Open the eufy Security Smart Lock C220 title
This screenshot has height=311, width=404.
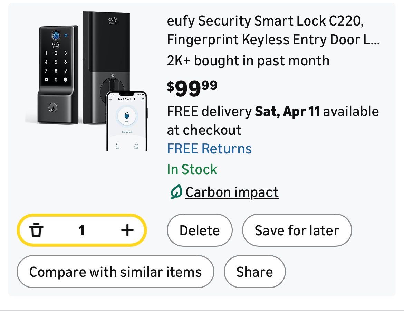click(265, 21)
